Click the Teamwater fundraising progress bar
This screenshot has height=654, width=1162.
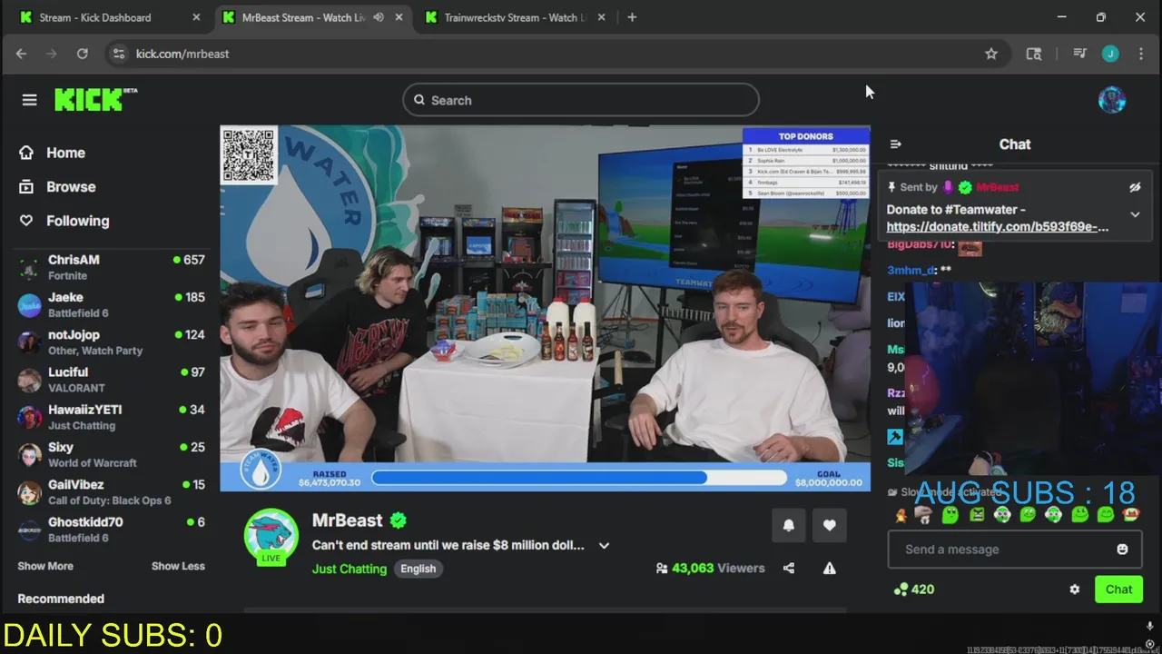pyautogui.click(x=578, y=478)
